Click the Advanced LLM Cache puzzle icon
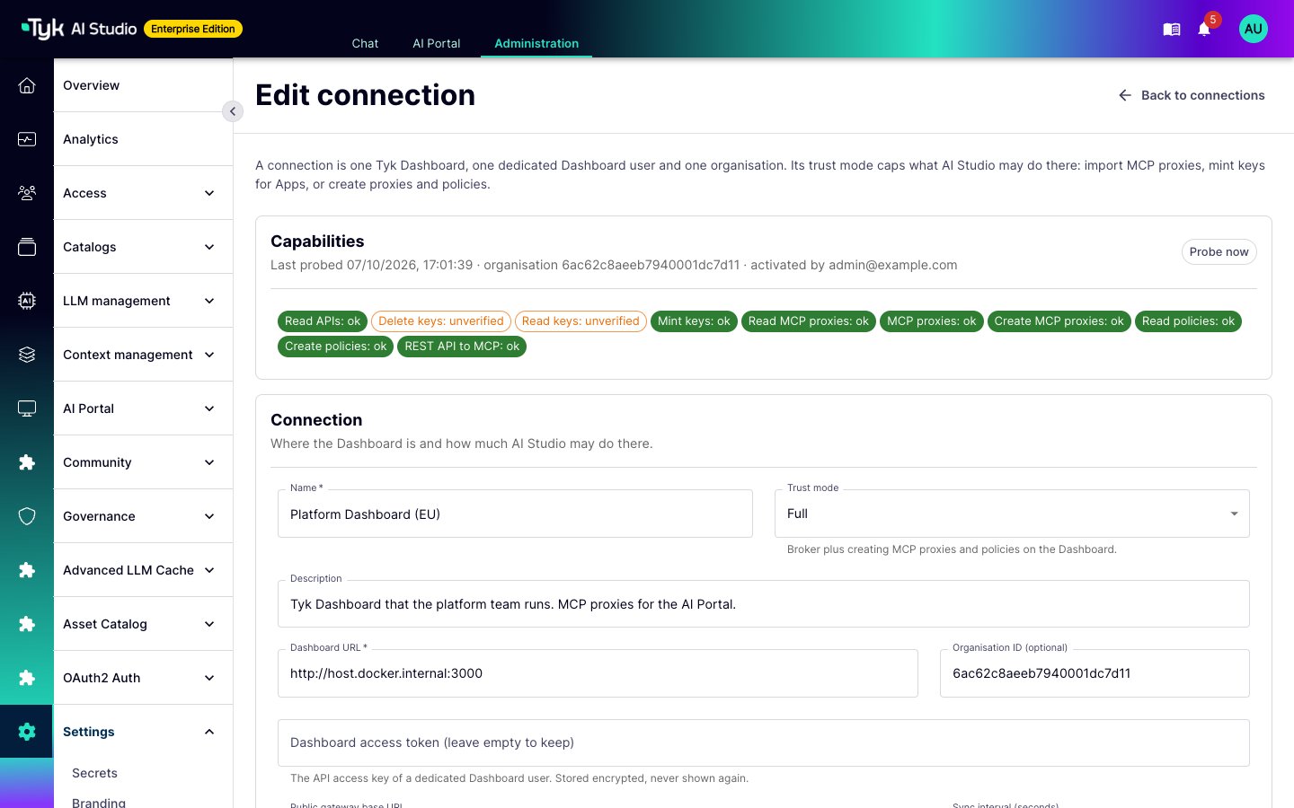This screenshot has width=1294, height=808. [27, 570]
